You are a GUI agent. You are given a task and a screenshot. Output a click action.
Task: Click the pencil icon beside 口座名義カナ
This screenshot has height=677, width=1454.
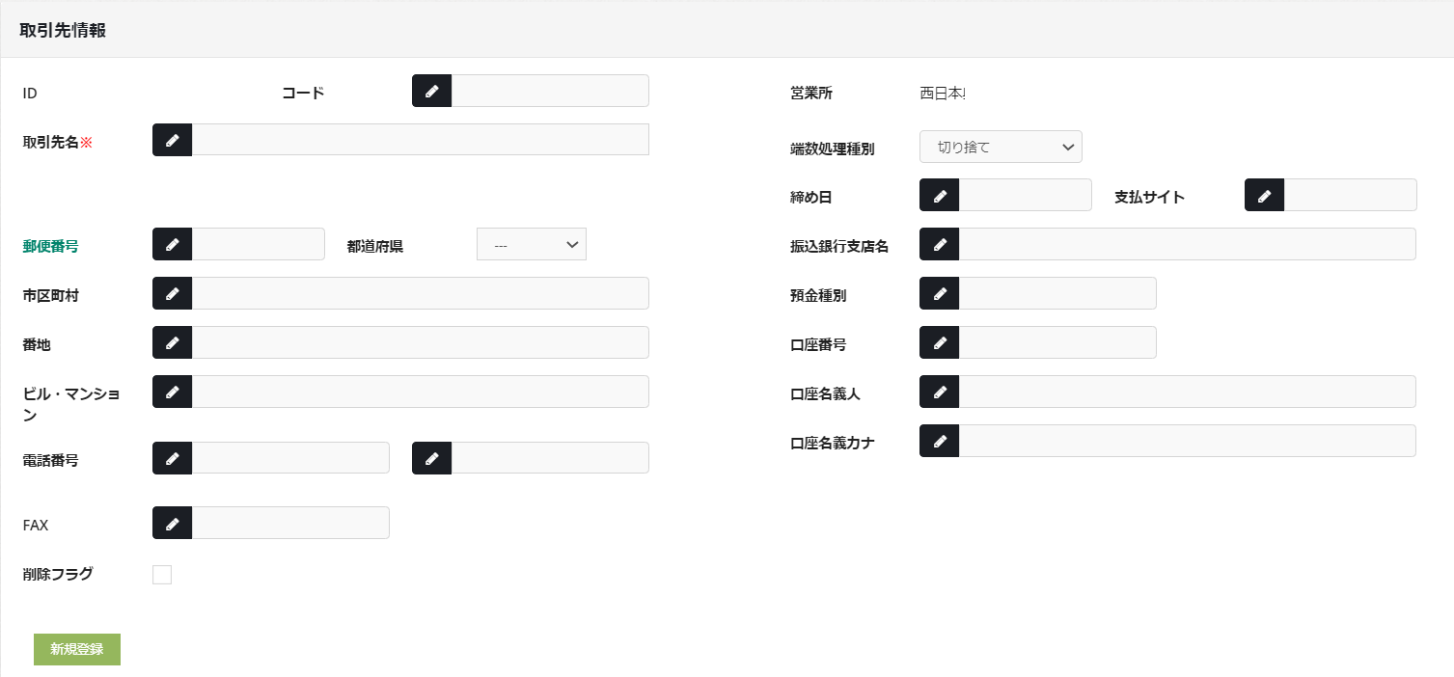[x=939, y=441]
